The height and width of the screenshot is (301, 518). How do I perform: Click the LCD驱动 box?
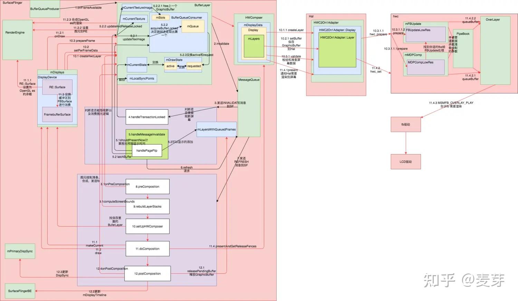point(406,162)
